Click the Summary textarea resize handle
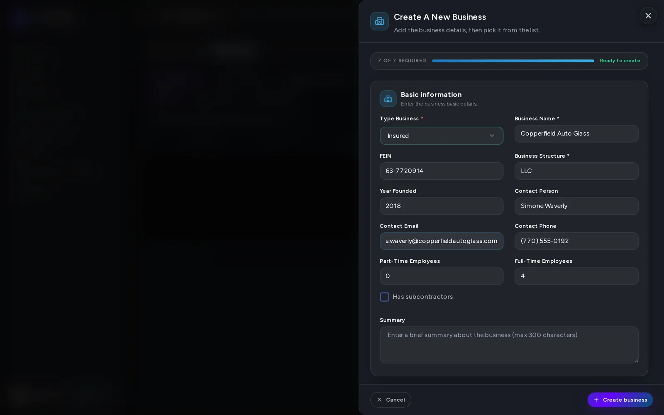This screenshot has width=664, height=415. point(636,361)
